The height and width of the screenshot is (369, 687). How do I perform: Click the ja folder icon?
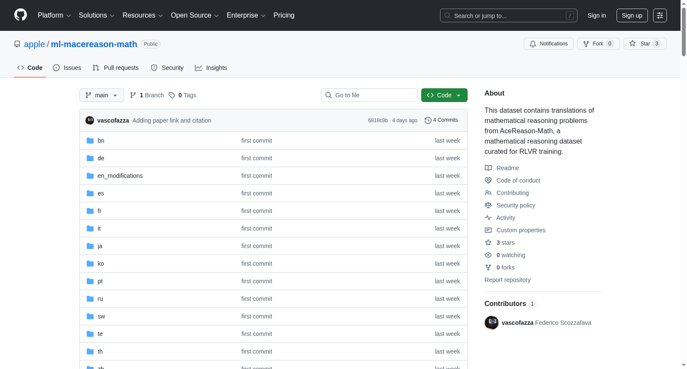90,246
